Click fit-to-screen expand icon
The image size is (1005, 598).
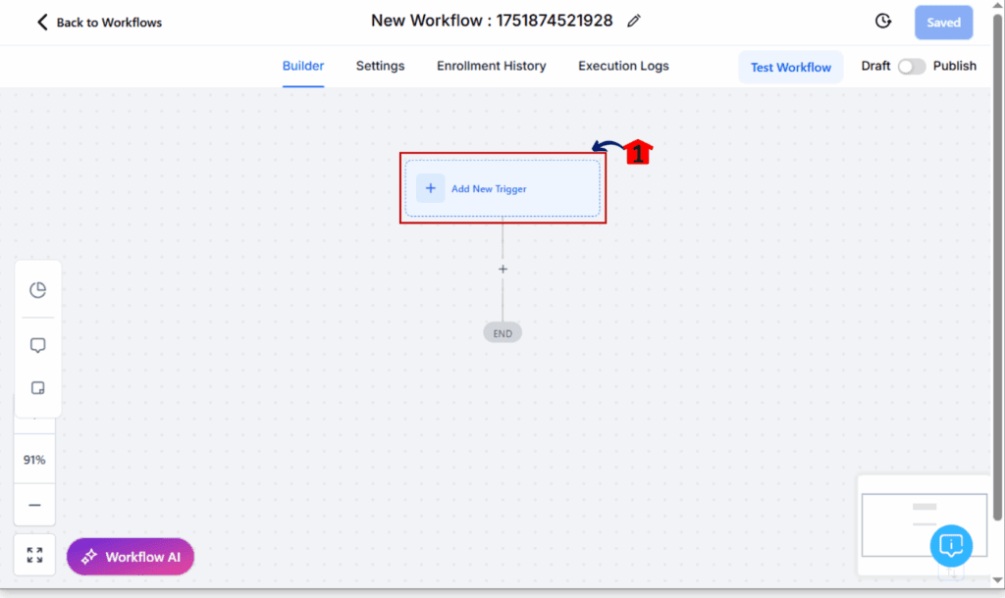tap(34, 555)
